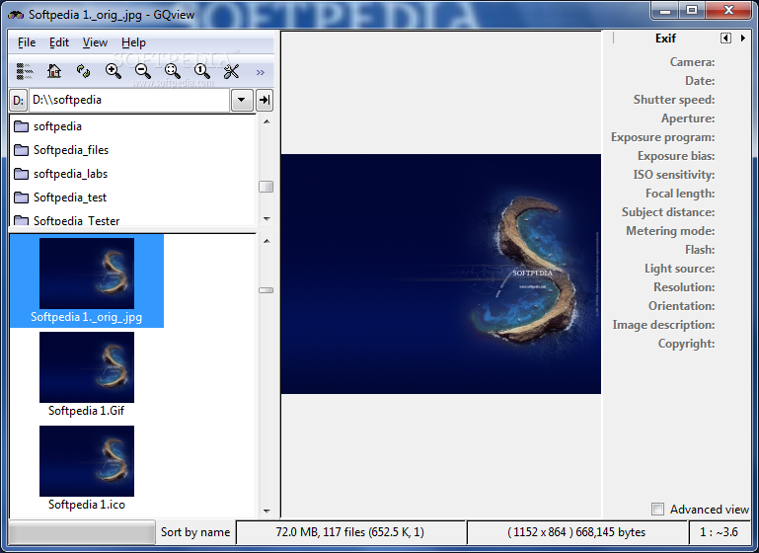The height and width of the screenshot is (553, 759).
Task: Fit image to window zoom icon
Action: 173,72
